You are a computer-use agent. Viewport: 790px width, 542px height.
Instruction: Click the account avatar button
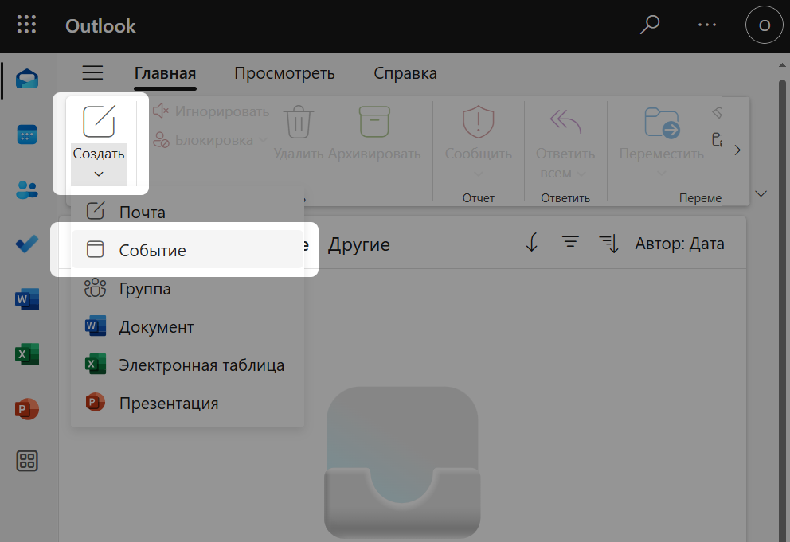(x=764, y=25)
